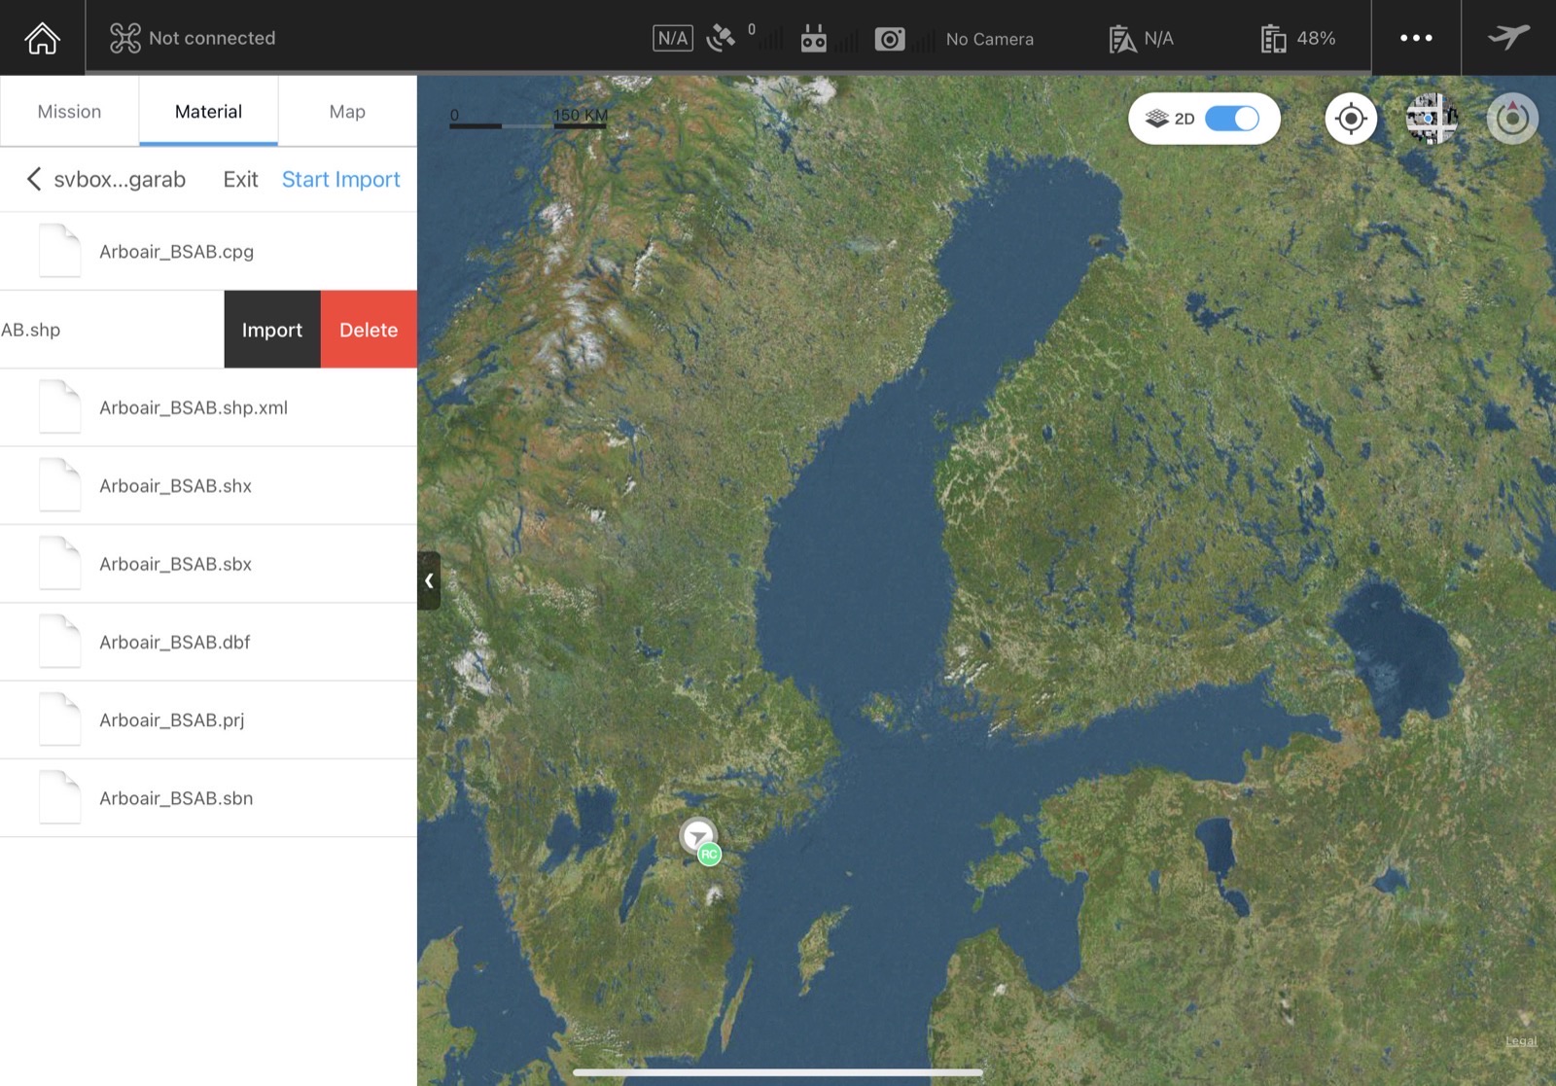
Task: Tap the drone Not connected status icon
Action: pyautogui.click(x=125, y=38)
